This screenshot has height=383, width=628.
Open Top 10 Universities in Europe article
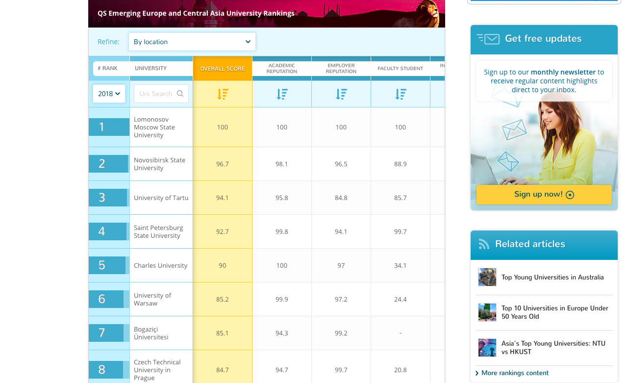(x=555, y=312)
